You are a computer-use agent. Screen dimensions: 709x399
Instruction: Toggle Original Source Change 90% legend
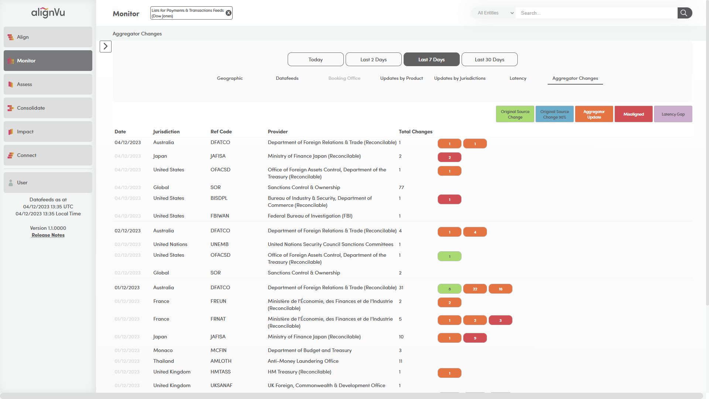555,114
